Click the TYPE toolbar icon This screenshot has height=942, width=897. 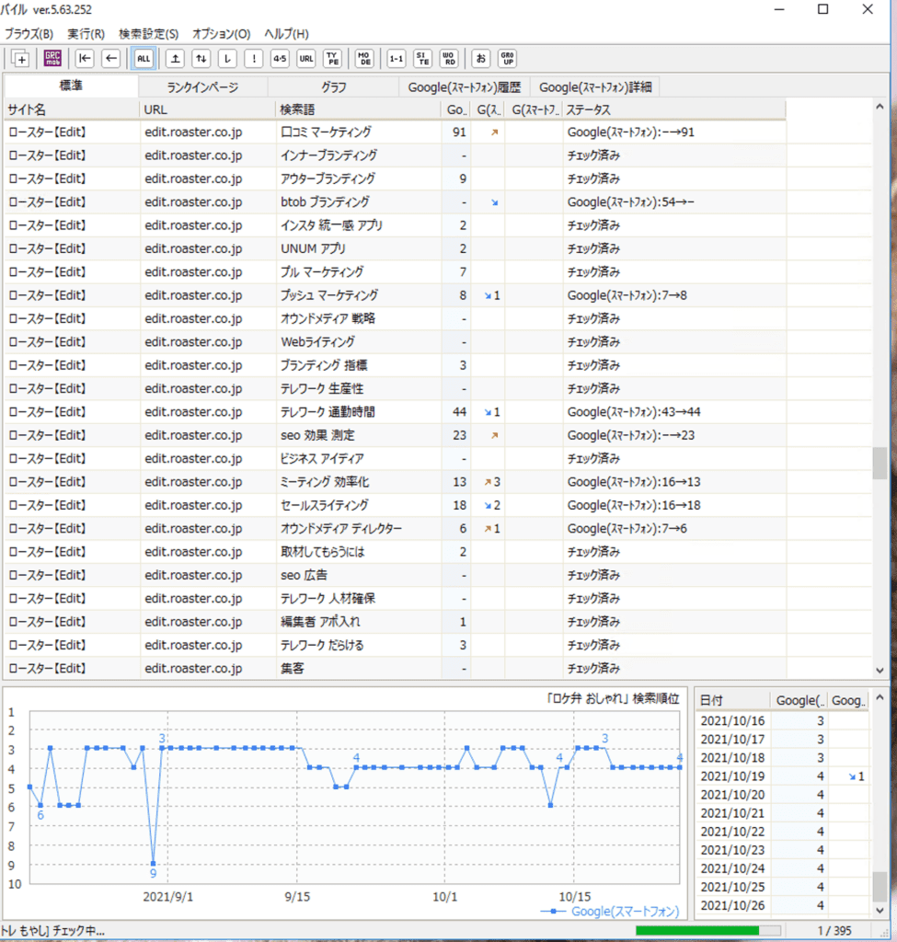[x=332, y=58]
